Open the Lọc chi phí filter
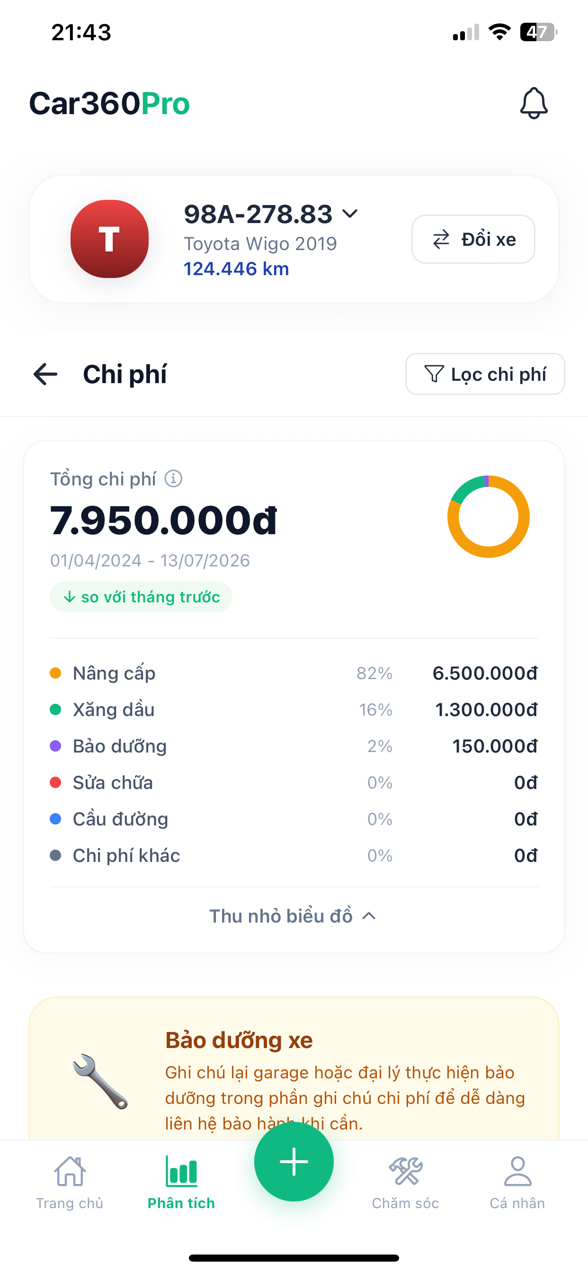This screenshot has height=1273, width=588. 485,374
